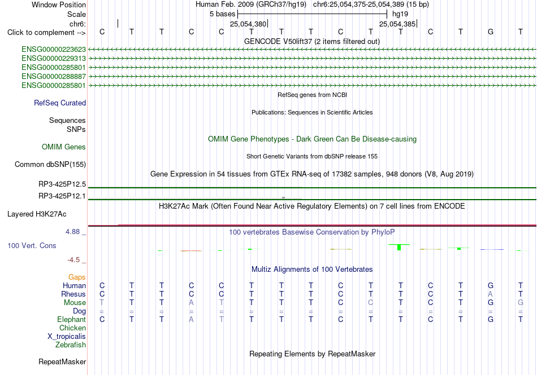Open the GTEx Gene Expression track title

pos(312,174)
